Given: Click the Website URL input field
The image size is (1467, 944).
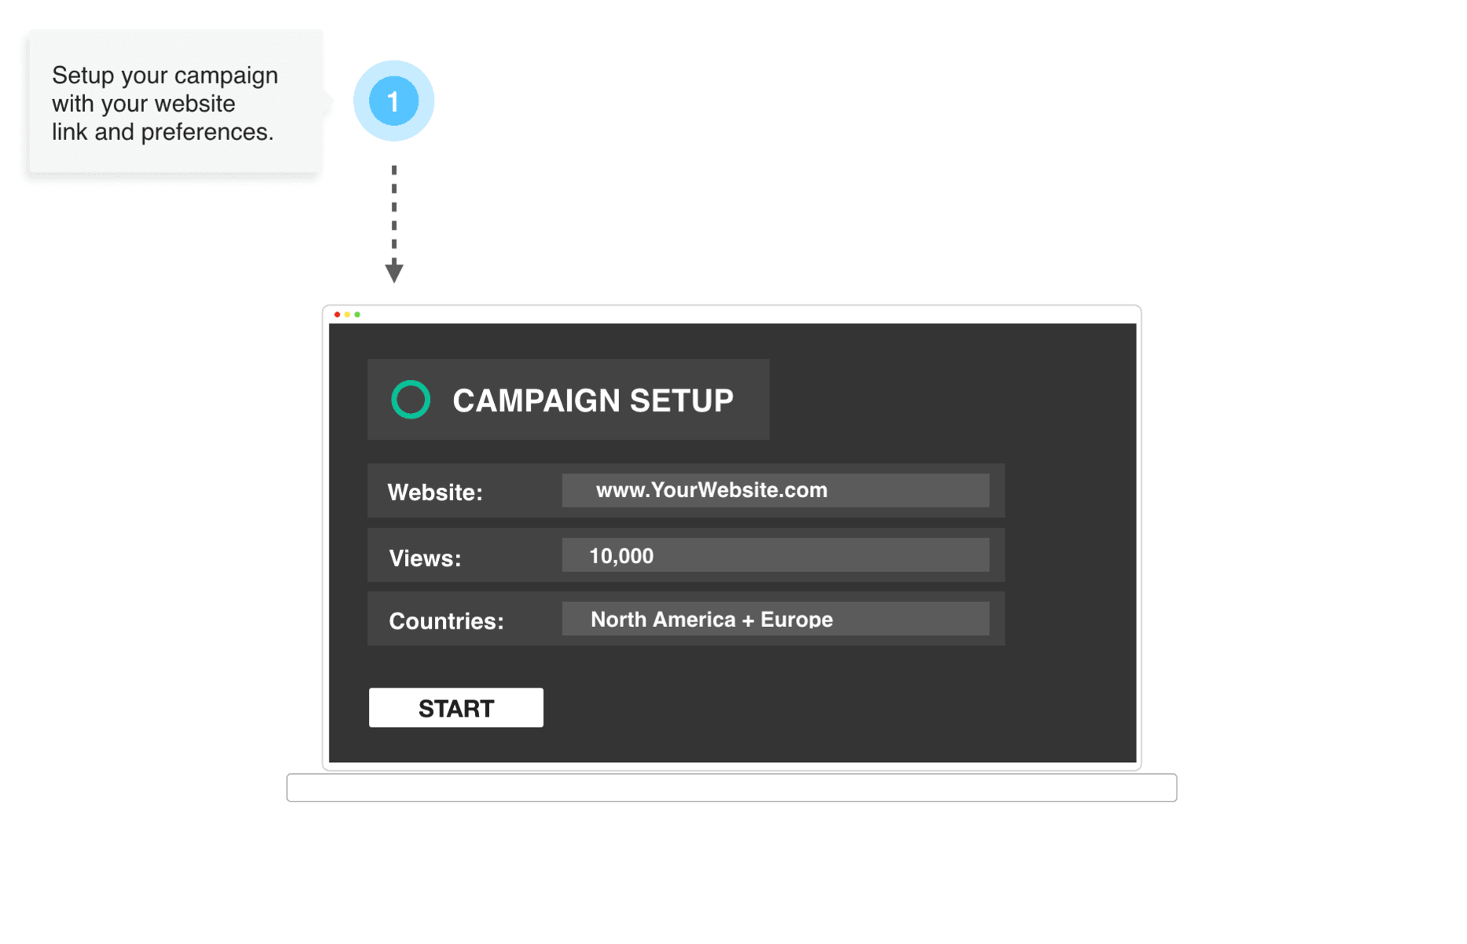Looking at the screenshot, I should coord(776,490).
